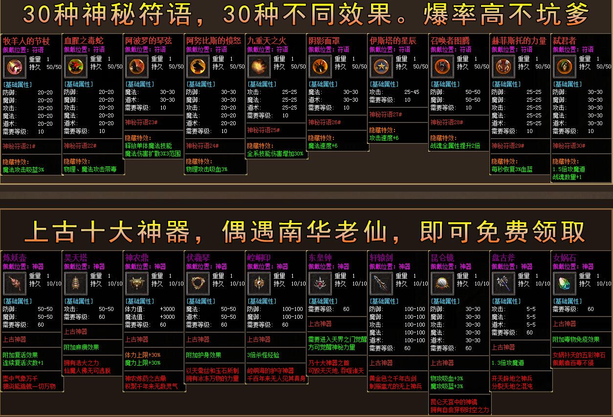Image resolution: width=613 pixels, height=417 pixels.
Task: Click the 伊斯塔的星辰 star icon
Action: (x=381, y=66)
